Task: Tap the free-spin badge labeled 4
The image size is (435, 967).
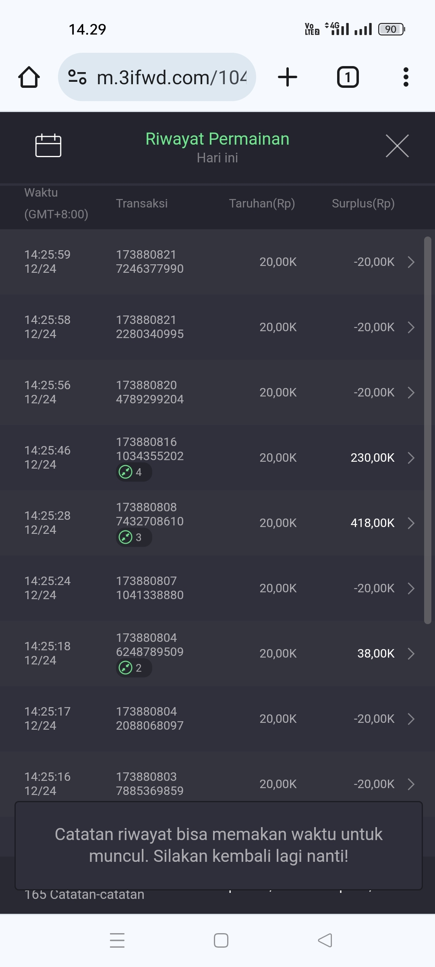Action: pos(134,472)
